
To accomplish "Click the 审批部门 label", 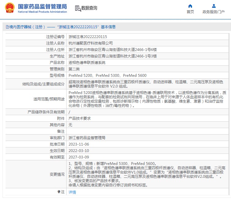I will 57,138.
